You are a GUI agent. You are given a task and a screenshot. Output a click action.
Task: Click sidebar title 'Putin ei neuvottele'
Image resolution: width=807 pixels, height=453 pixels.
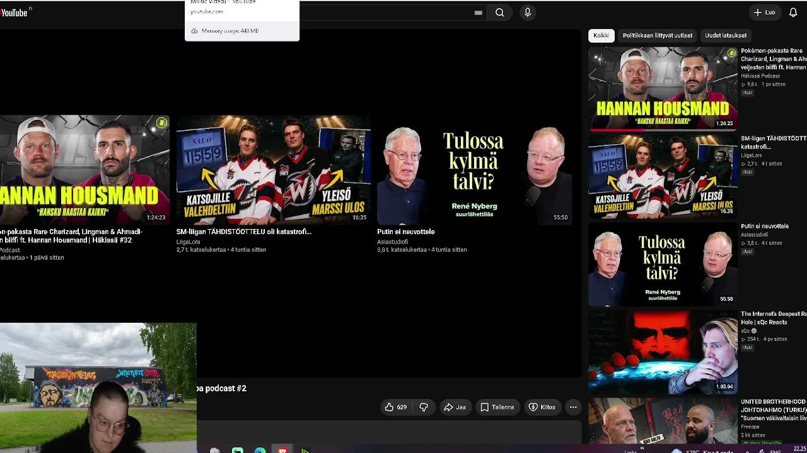pyautogui.click(x=765, y=226)
